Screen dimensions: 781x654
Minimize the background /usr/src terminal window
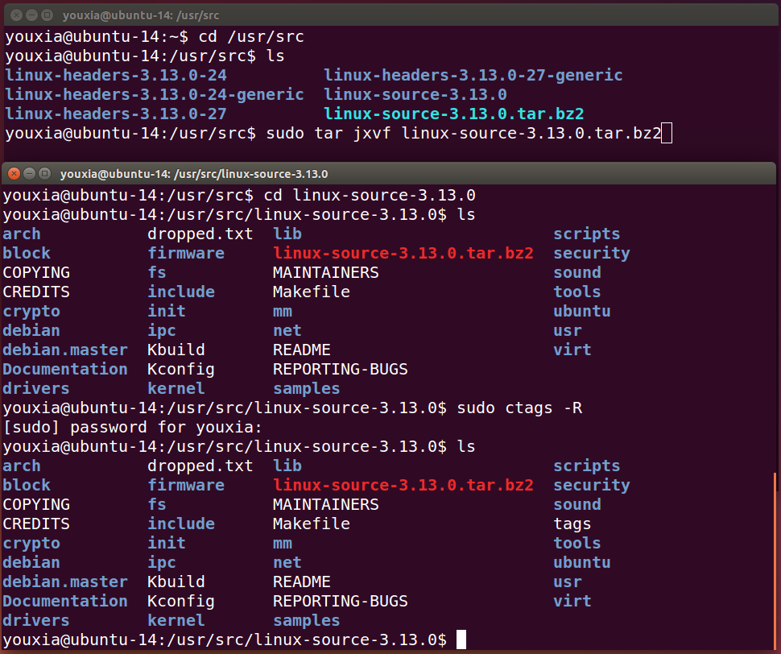(x=32, y=15)
